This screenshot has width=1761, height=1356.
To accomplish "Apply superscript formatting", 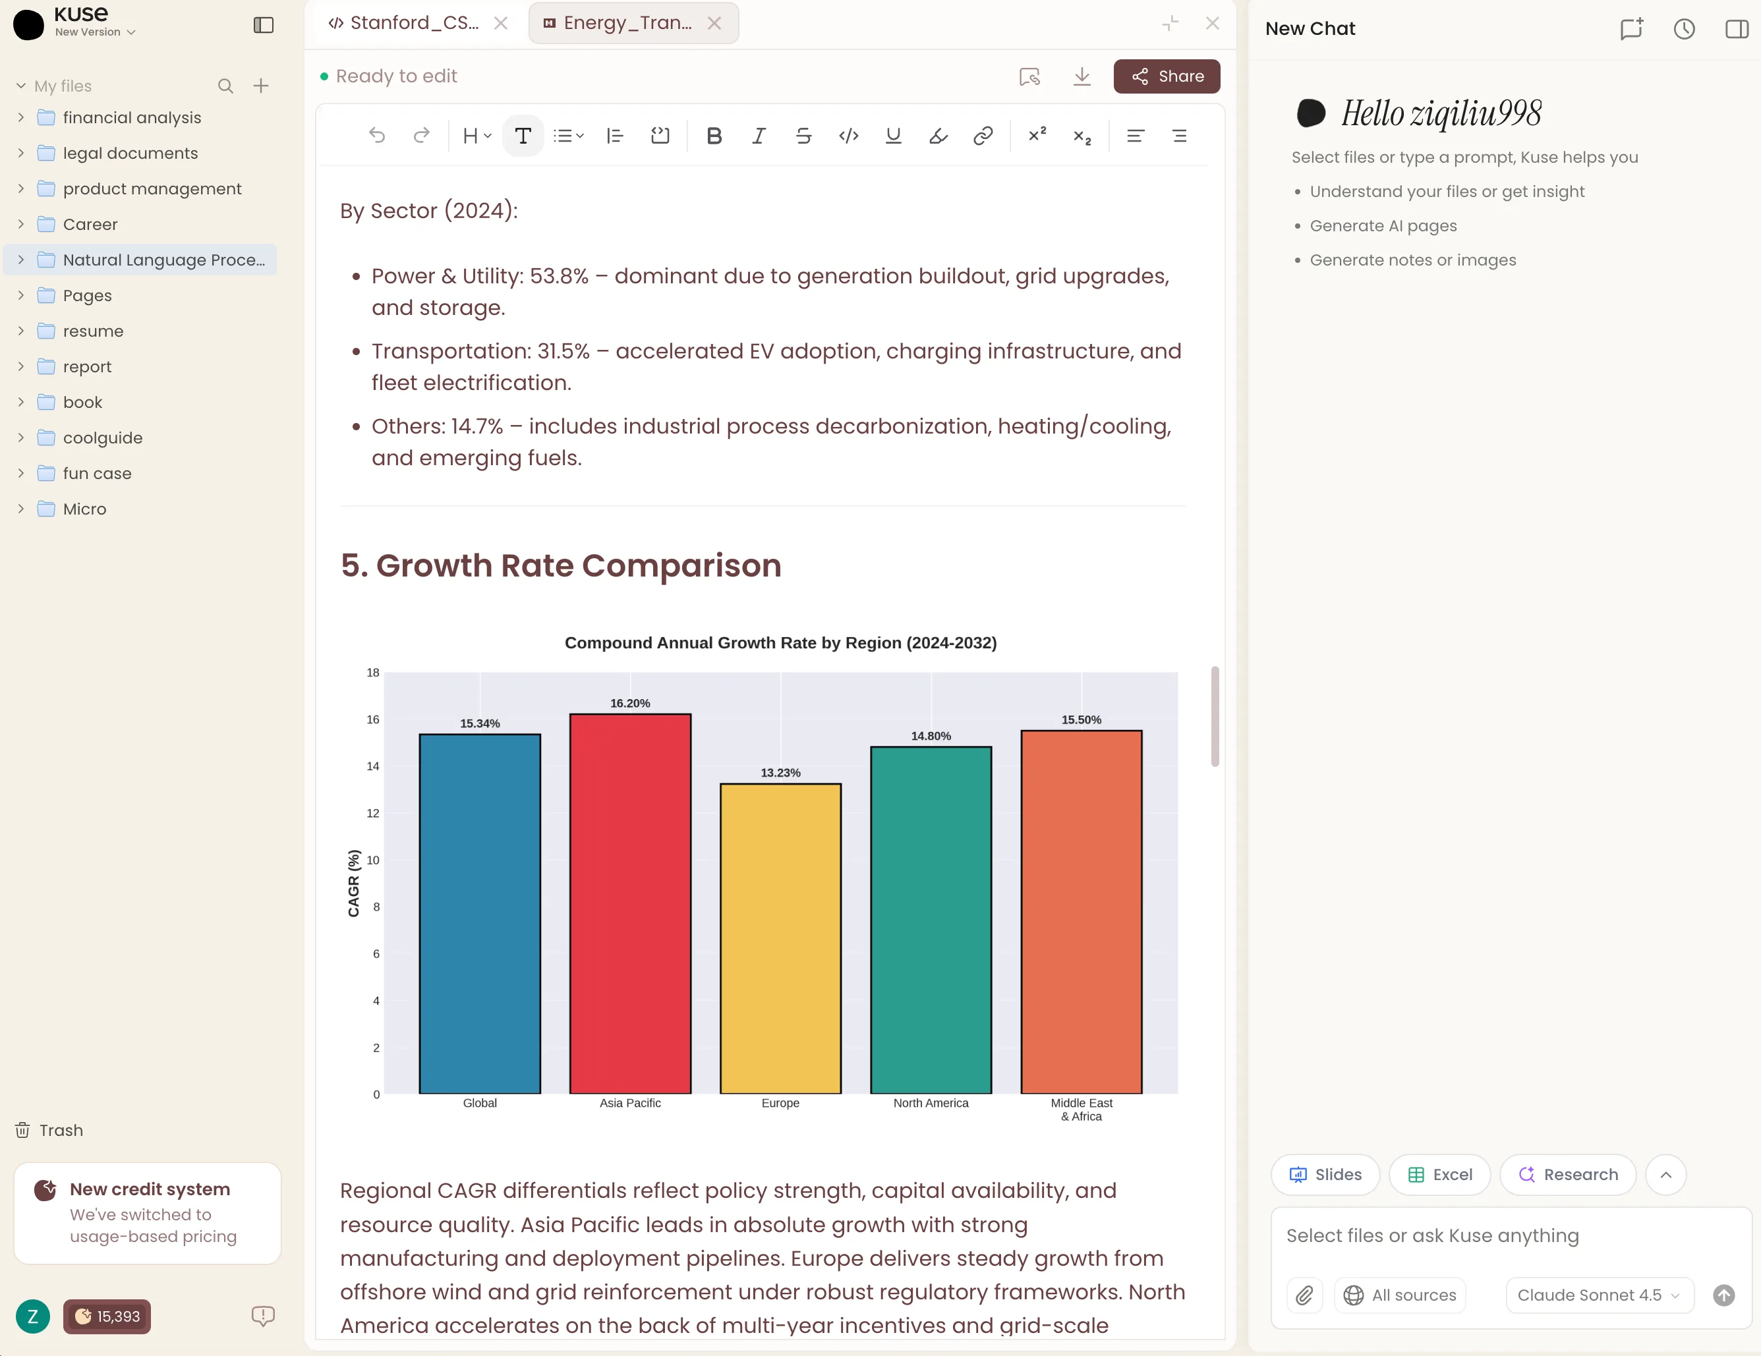I will 1037,136.
